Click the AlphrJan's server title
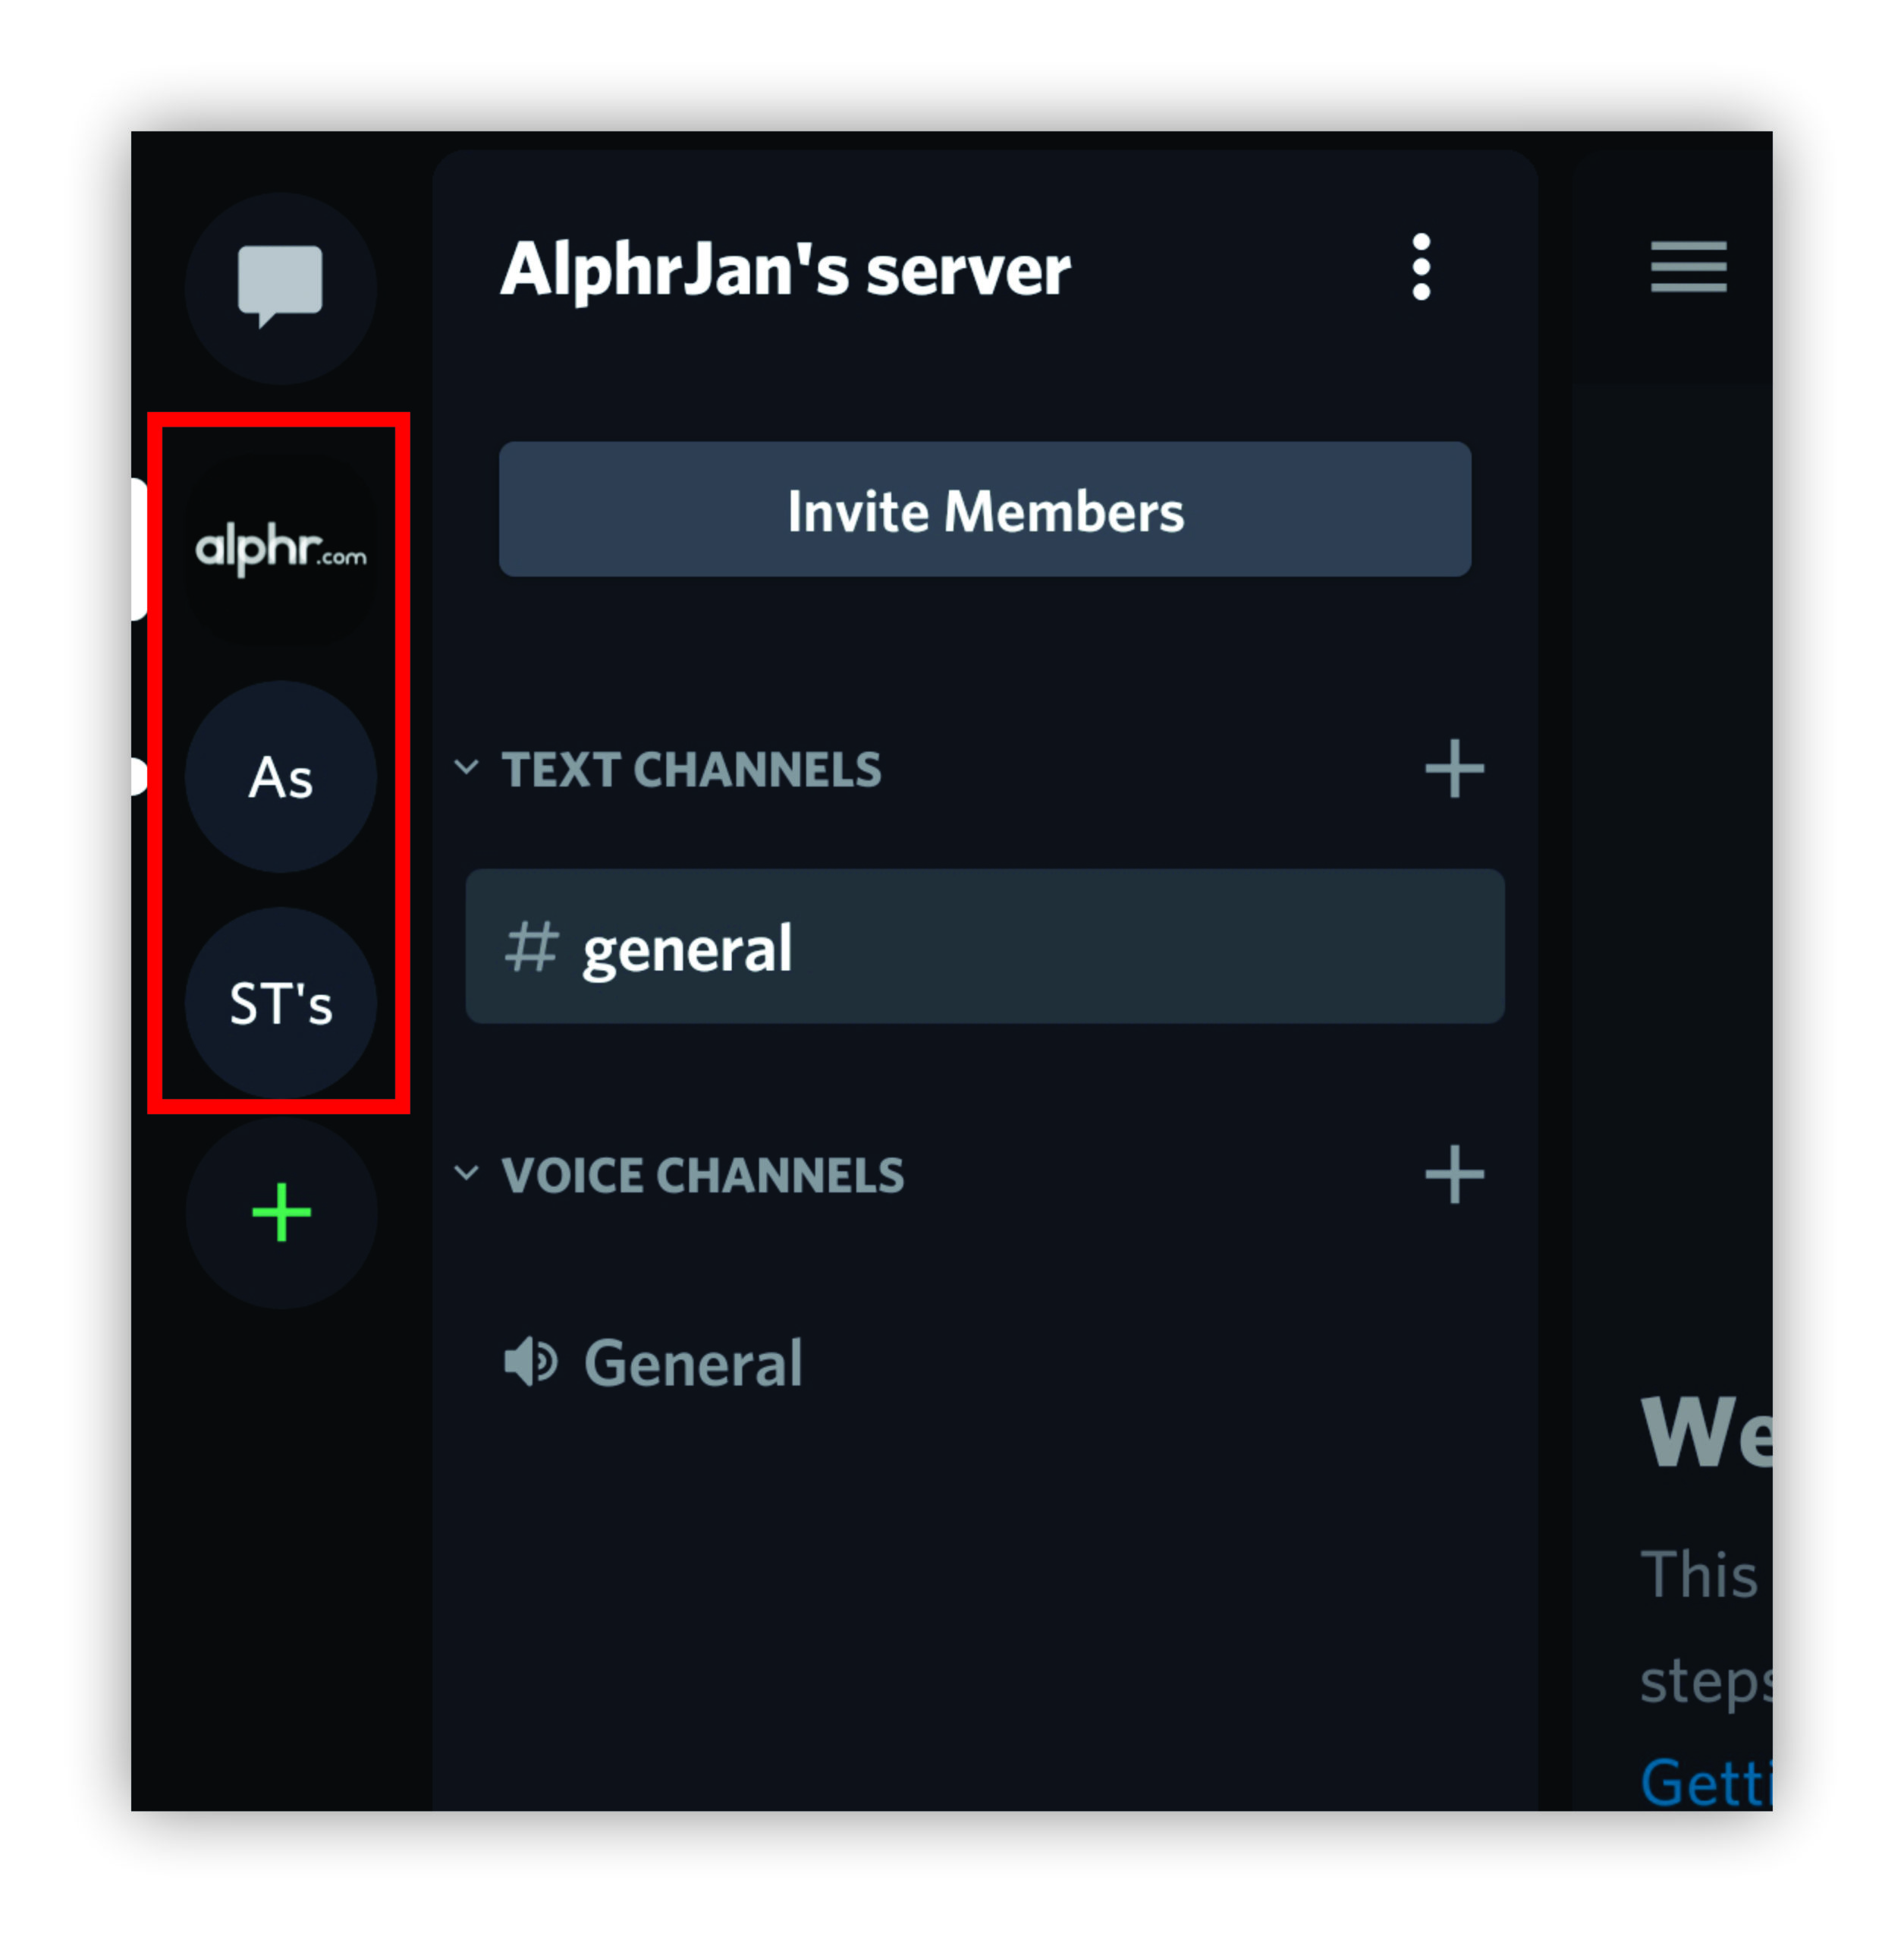This screenshot has height=1943, width=1904. click(x=785, y=270)
